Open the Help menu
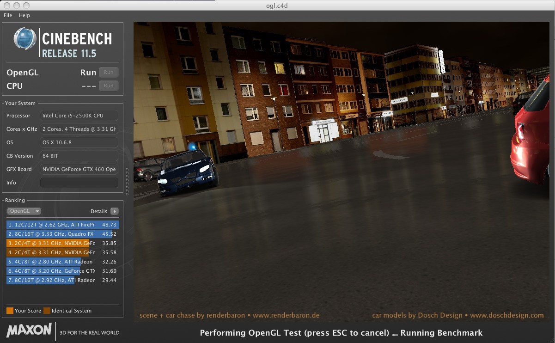 point(24,15)
